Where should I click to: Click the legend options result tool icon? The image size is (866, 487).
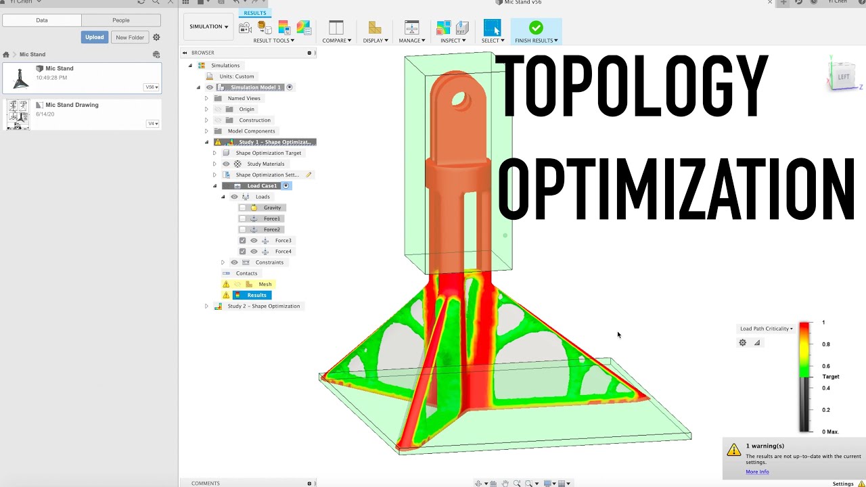[x=284, y=28]
